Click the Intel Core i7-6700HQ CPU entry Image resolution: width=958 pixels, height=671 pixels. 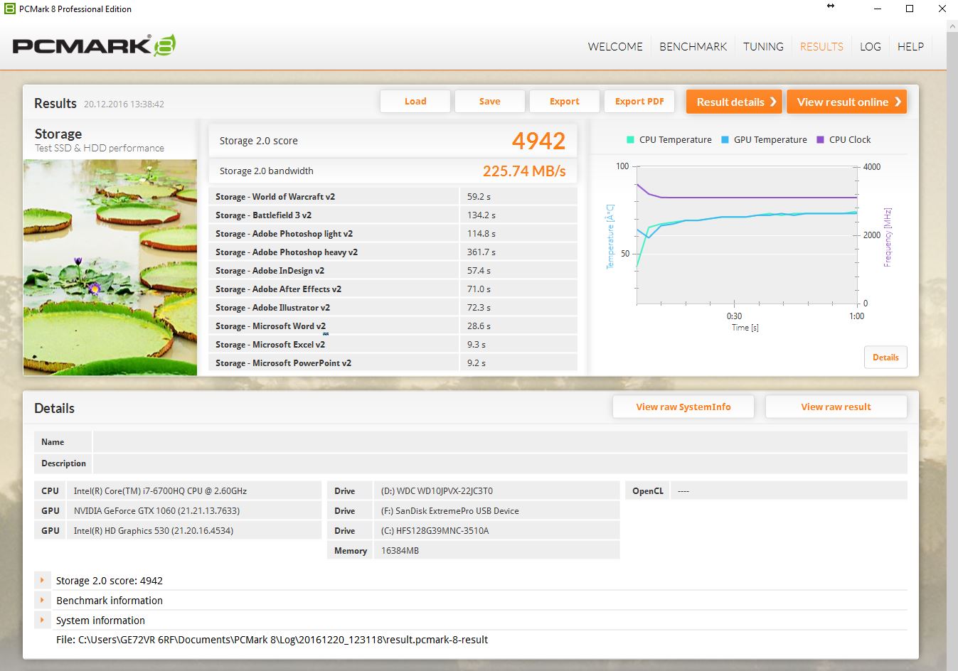pos(193,491)
